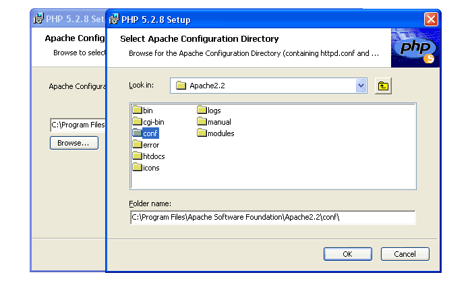
Task: Click the installer icon in dialog title bar
Action: (x=115, y=19)
